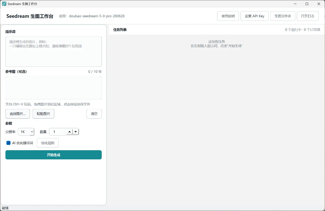Open the 设置 API Key dialog
325x211 pixels.
pyautogui.click(x=254, y=16)
